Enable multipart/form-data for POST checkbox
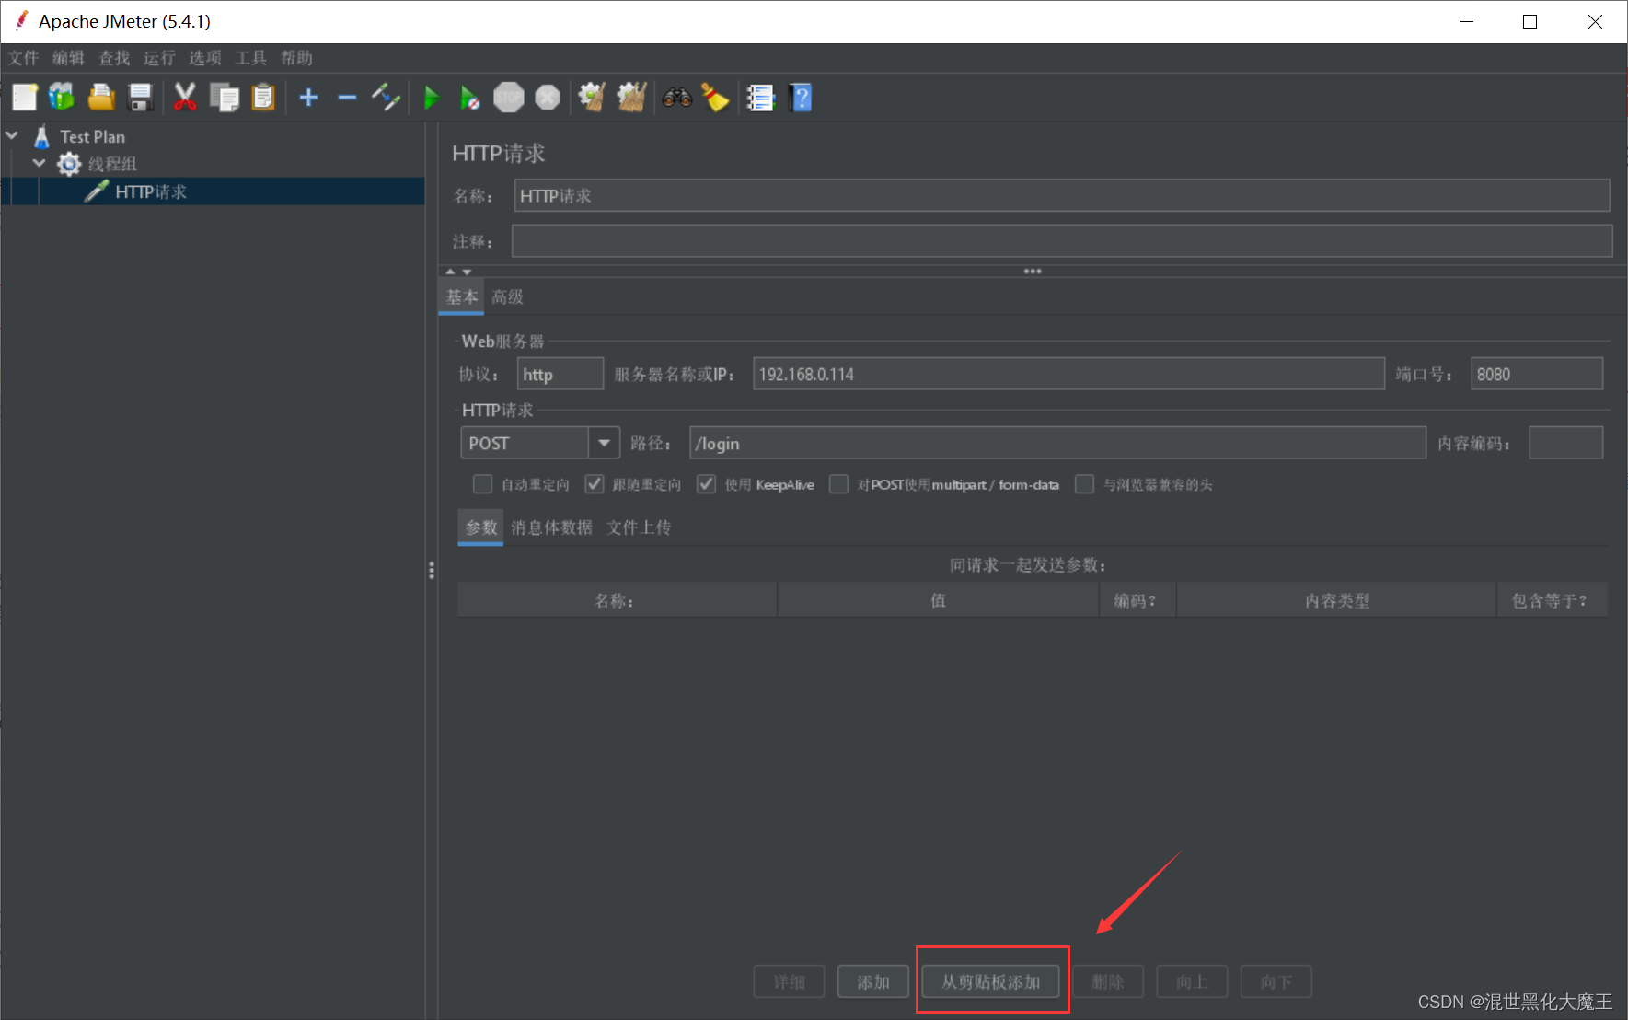Screen dimensions: 1628x1020 (x=838, y=484)
